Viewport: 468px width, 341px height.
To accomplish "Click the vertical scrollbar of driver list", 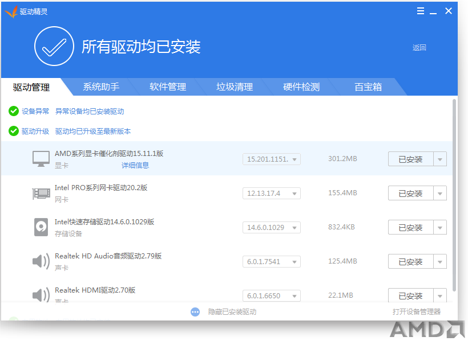I will 454,195.
